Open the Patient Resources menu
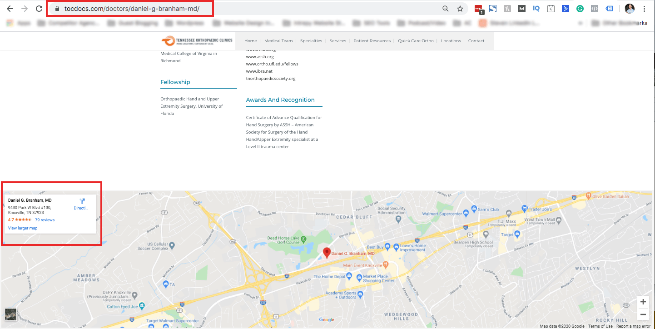The image size is (655, 329). 372,41
